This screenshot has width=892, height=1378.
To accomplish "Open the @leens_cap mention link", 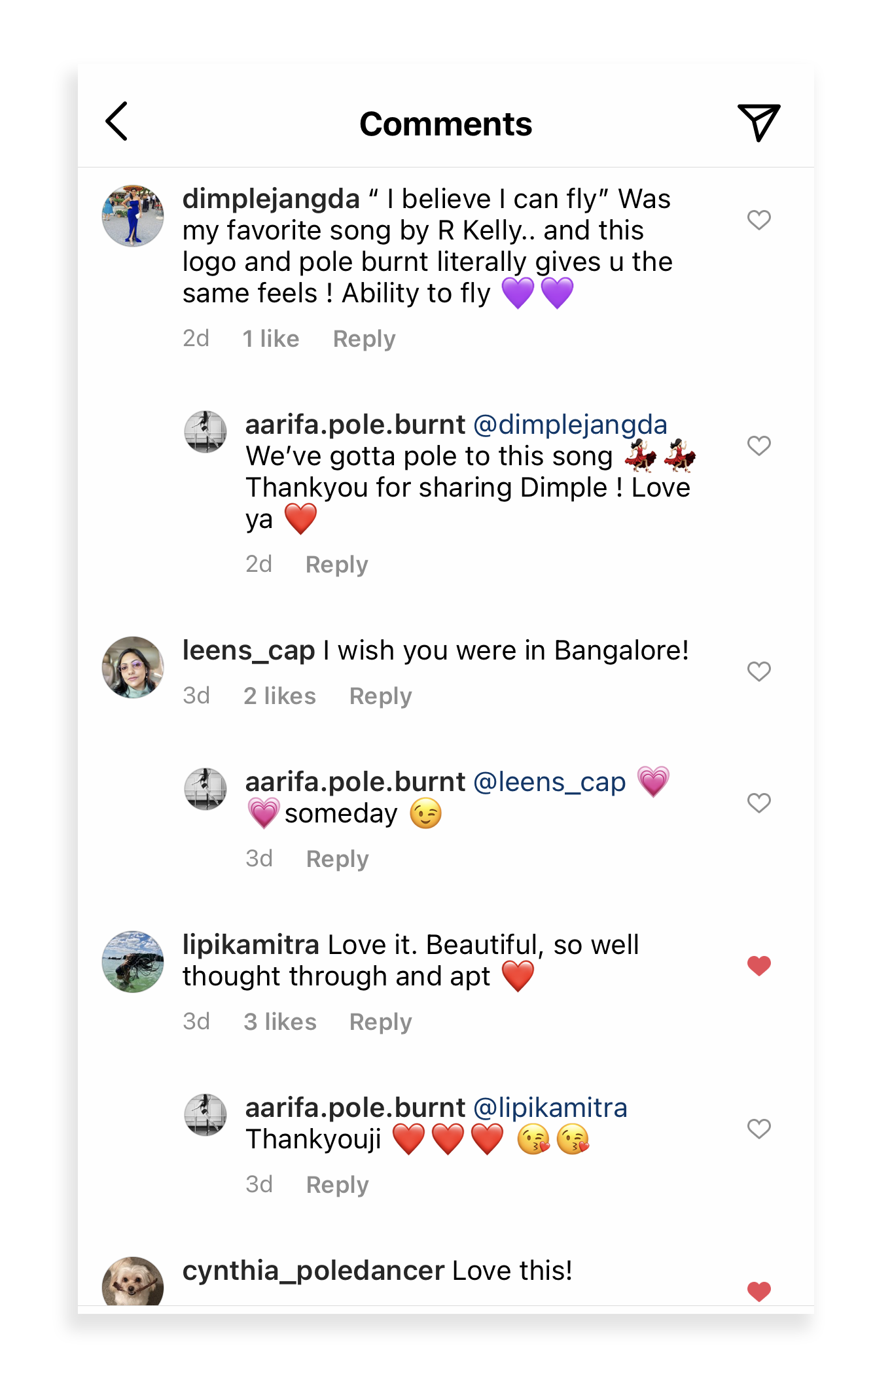I will pos(549,783).
